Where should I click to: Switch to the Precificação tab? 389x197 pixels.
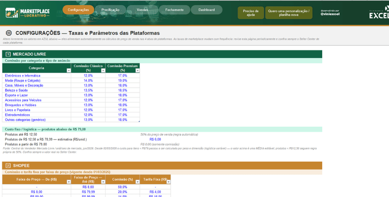[x=110, y=10]
